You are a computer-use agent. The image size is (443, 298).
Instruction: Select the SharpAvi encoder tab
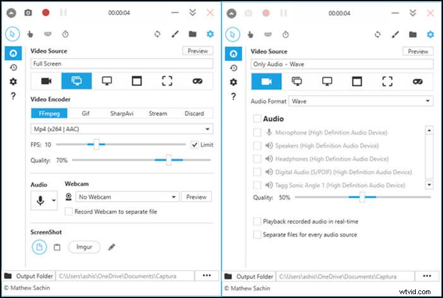click(121, 114)
